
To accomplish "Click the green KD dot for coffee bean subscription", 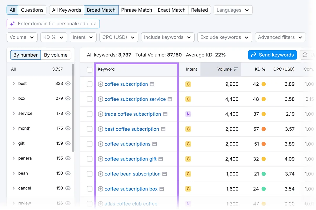I will tap(264, 174).
